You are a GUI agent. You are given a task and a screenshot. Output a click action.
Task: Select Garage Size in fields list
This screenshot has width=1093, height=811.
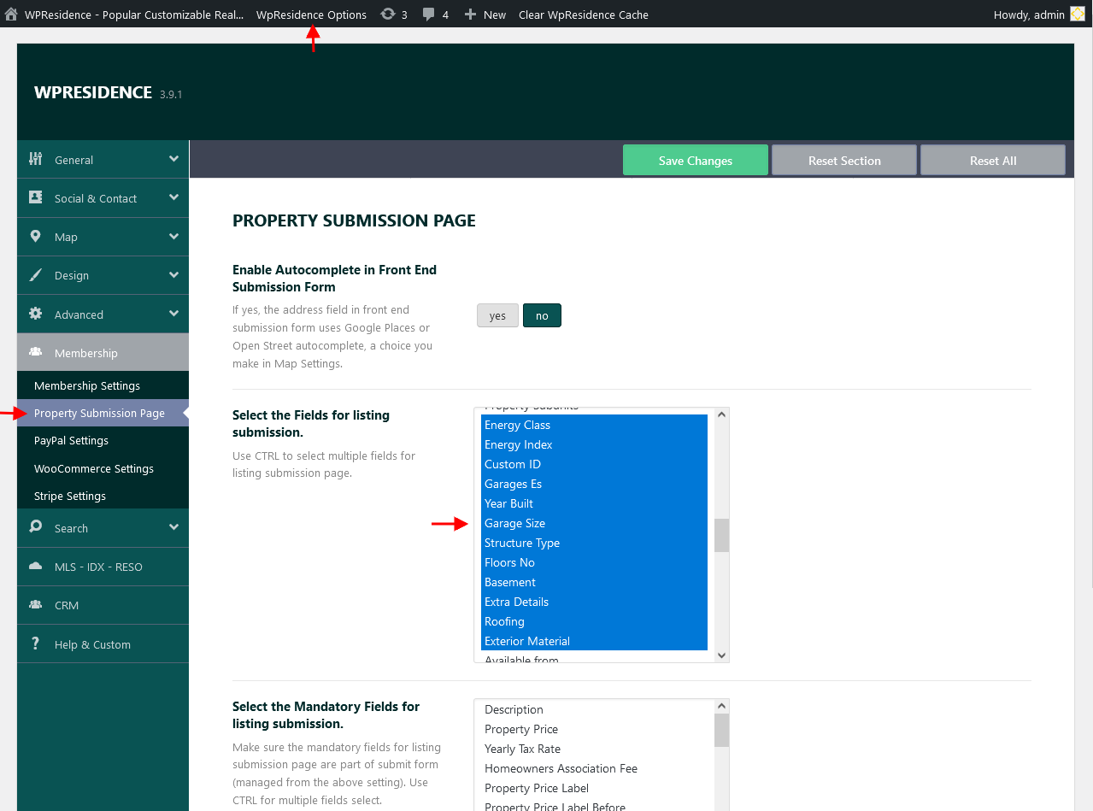pyautogui.click(x=594, y=523)
